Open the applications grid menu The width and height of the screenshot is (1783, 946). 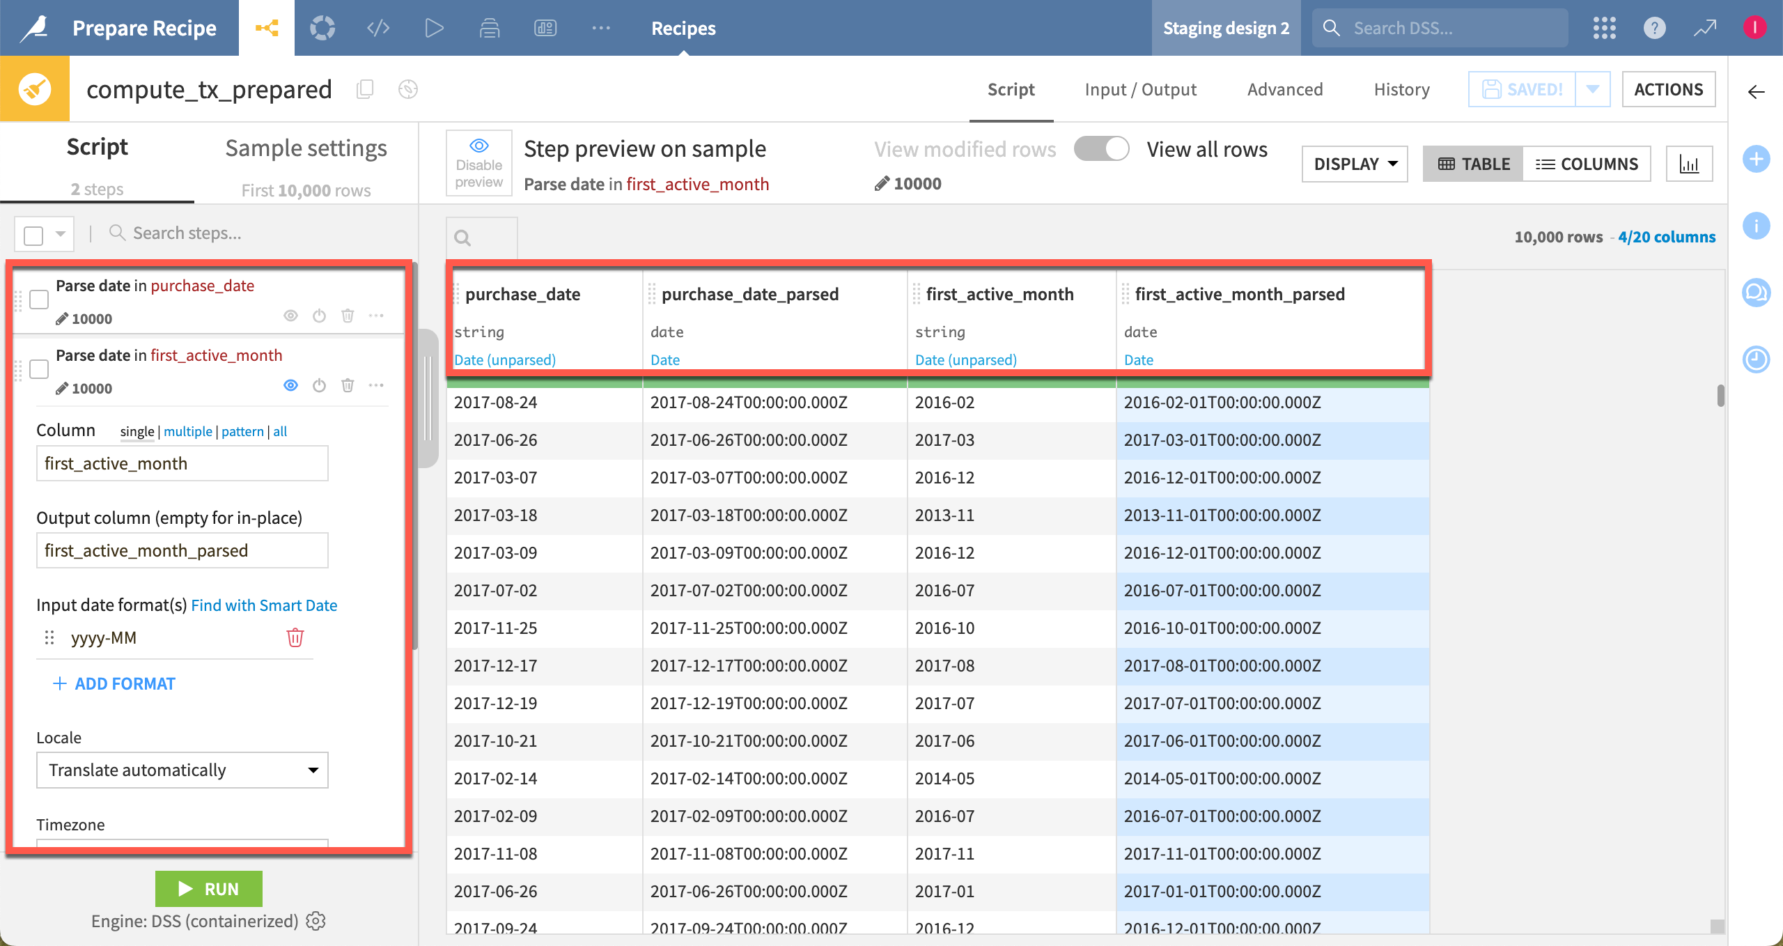[x=1604, y=28]
